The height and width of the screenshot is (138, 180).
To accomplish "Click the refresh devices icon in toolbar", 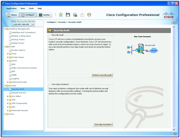I will coord(75,15).
